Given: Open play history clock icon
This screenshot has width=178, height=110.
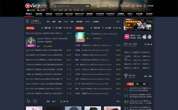Looking at the screenshot, I should (x=110, y=6).
